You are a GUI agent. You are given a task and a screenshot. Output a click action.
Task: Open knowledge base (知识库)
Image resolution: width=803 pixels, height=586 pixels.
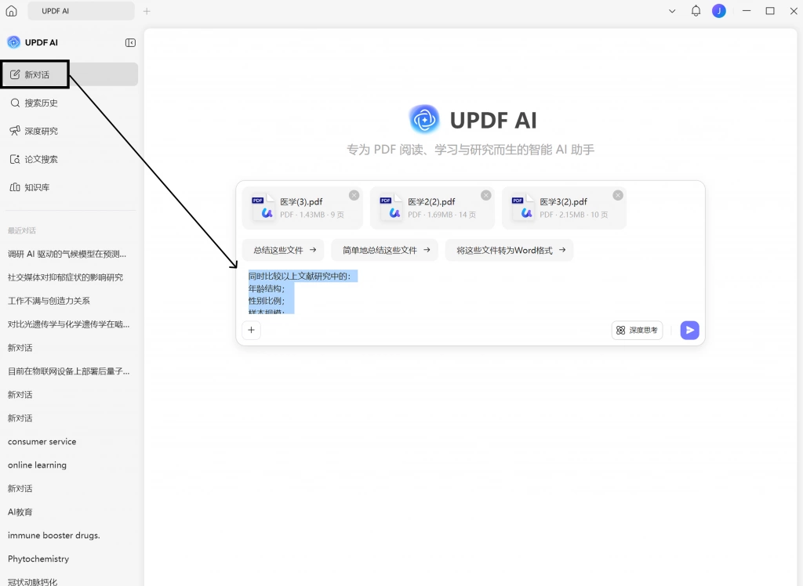[70, 187]
